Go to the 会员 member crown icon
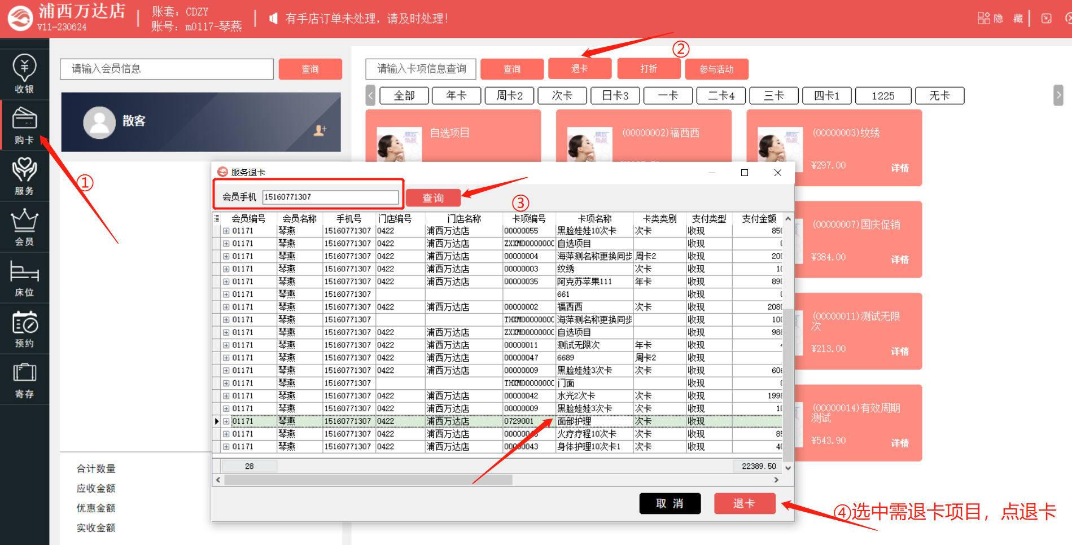The height and width of the screenshot is (545, 1072). coord(24,227)
